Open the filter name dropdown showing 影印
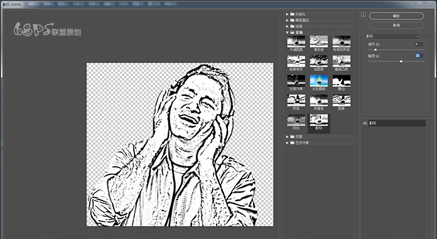Screen dimensions: 437x239 pos(392,36)
